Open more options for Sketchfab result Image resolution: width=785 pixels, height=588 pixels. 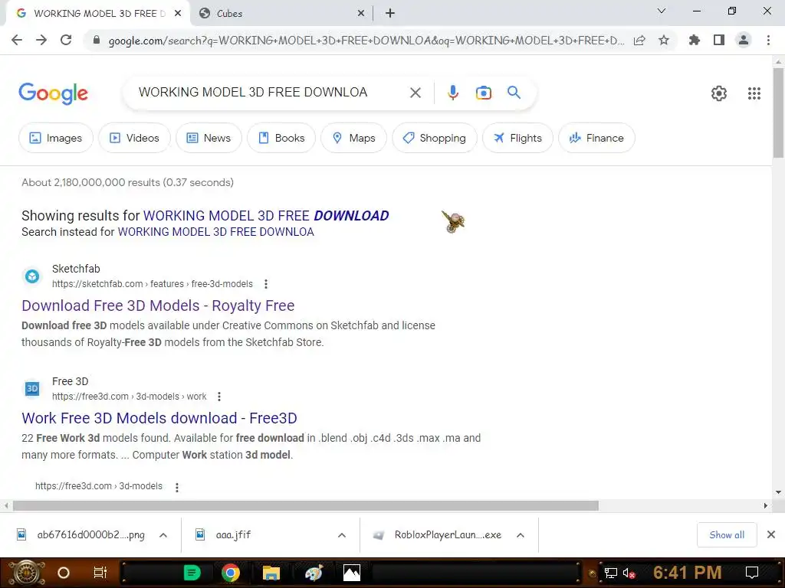point(266,284)
